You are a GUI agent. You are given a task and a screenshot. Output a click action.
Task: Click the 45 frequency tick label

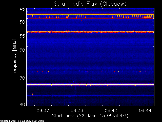22,9
